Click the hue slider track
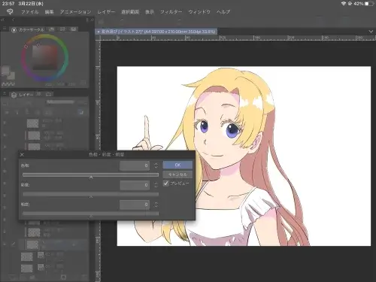 click(90, 174)
